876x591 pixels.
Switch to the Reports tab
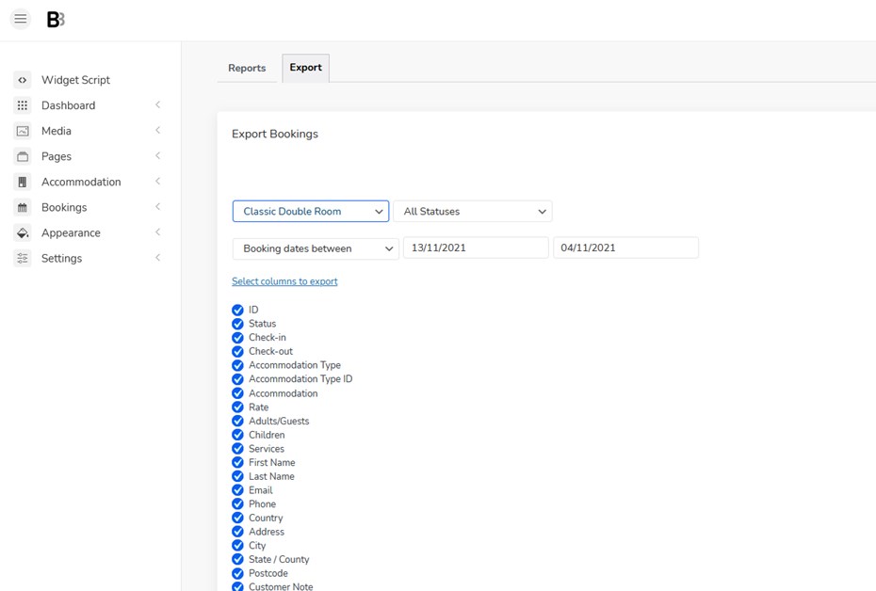[247, 68]
